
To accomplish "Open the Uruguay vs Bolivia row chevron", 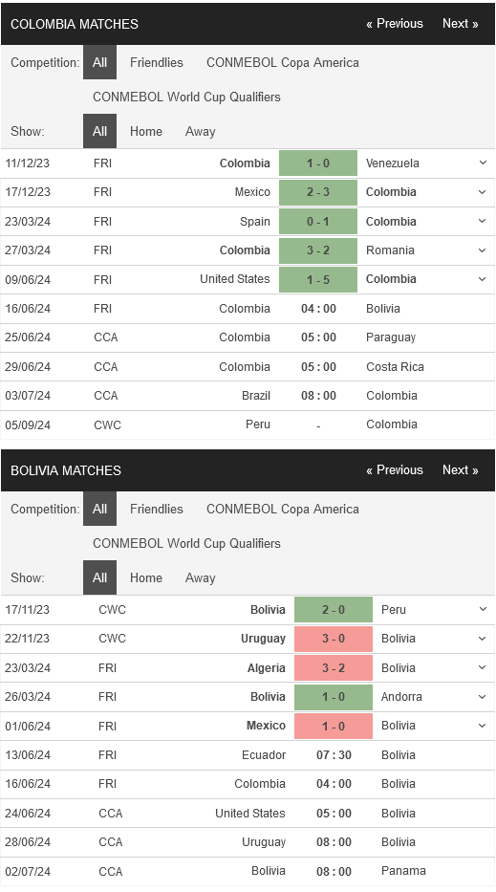I will 483,639.
